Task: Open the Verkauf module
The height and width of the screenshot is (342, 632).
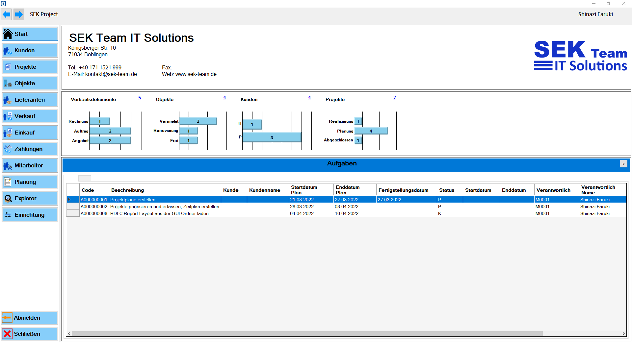Action: (x=30, y=116)
